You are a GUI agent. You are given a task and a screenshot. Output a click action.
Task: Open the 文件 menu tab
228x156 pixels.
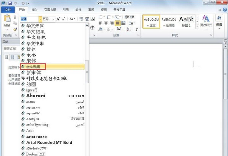click(8, 10)
